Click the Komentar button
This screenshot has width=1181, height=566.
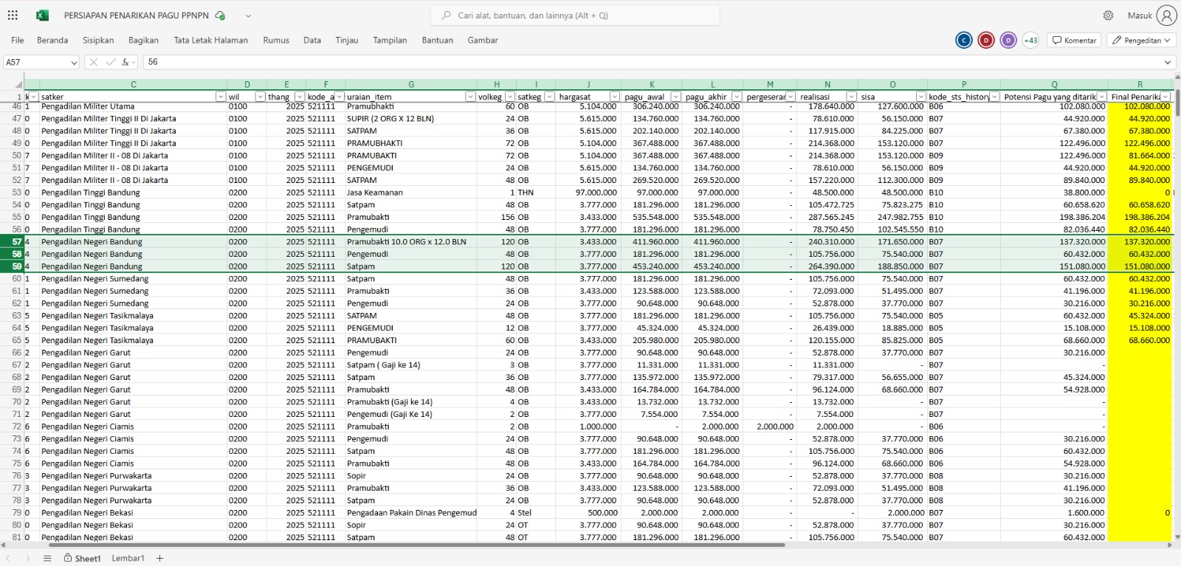[1074, 41]
